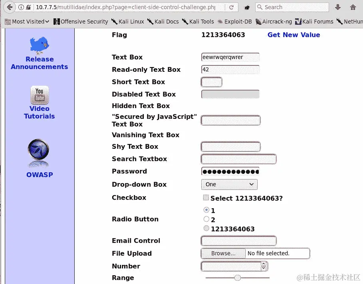Increment Number field with up arrow
363x284 pixels.
point(264,264)
